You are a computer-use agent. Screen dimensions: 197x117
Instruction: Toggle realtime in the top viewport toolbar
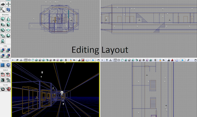[x=111, y=60]
